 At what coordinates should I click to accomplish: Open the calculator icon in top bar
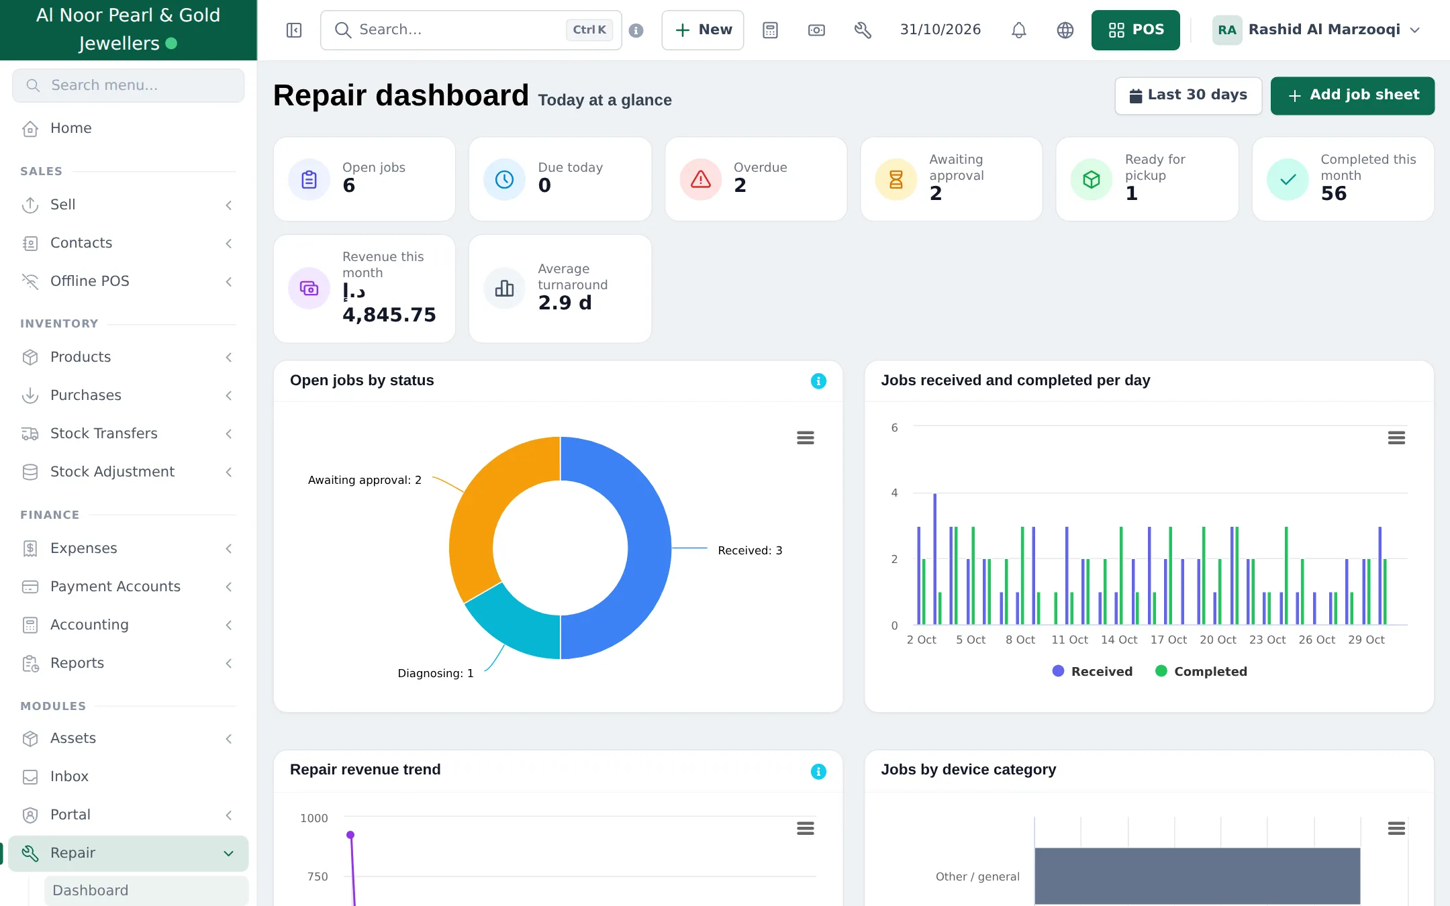770,30
